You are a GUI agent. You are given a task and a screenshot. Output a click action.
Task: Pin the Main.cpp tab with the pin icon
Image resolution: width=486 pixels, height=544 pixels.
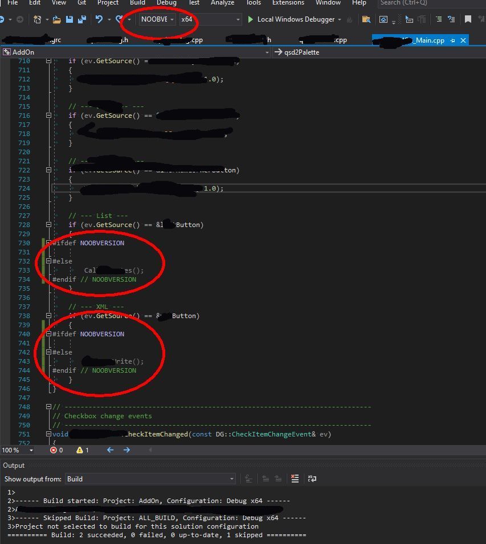452,40
